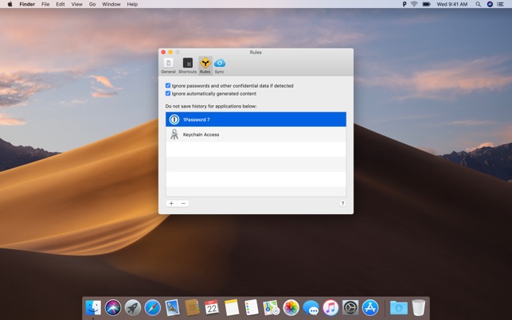The height and width of the screenshot is (320, 512).
Task: Open the General preferences tab
Action: click(x=168, y=65)
